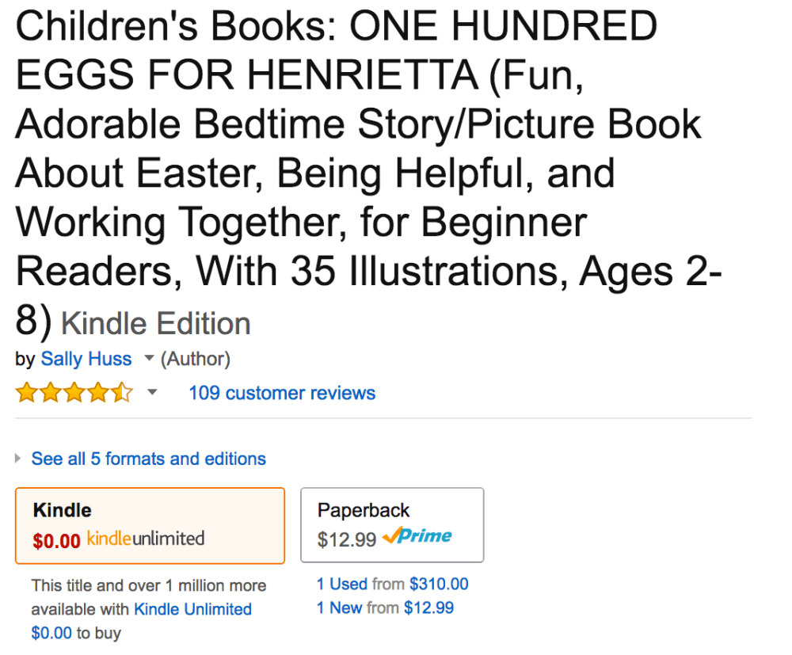Viewport: 792px width, 655px height.
Task: Click the kindleunlimited logo in Kindle box
Action: 146,539
